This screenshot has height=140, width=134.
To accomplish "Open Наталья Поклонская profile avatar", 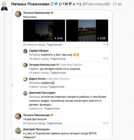I will coord(4,6).
